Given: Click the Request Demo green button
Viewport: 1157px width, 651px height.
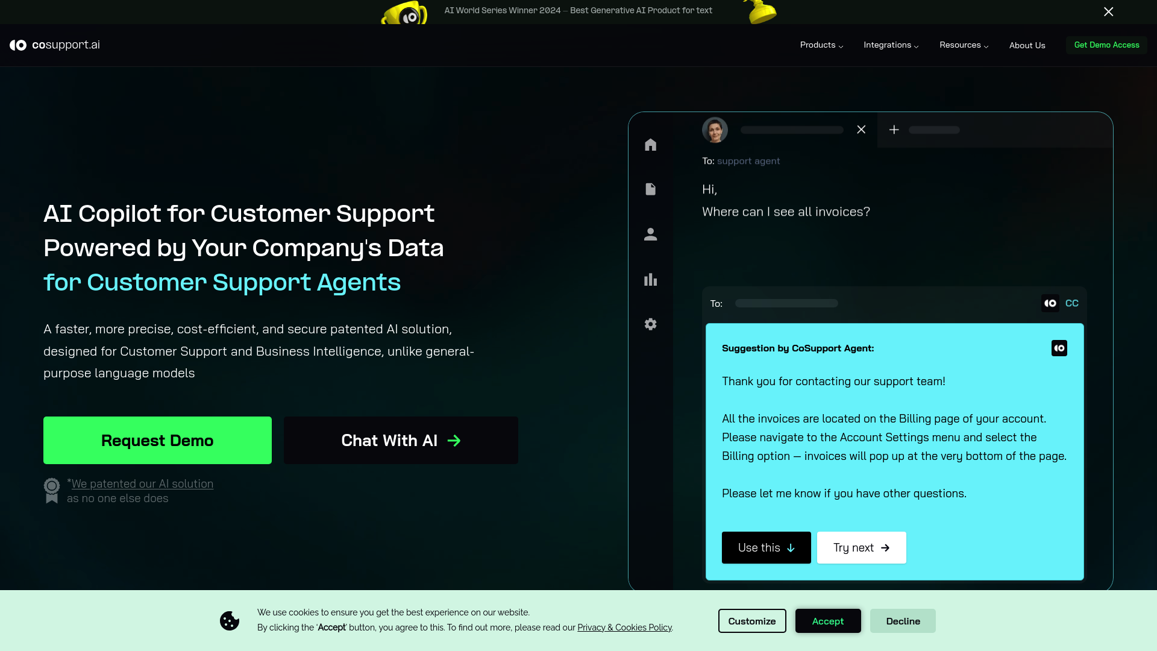Looking at the screenshot, I should click(x=157, y=441).
